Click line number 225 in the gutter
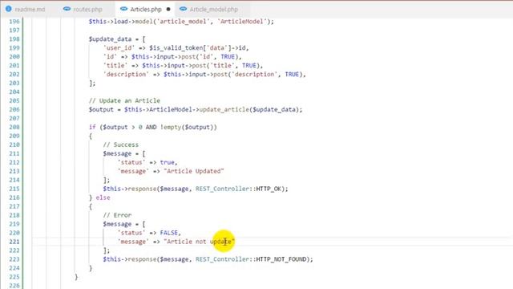The image size is (513, 289). click(x=14, y=277)
